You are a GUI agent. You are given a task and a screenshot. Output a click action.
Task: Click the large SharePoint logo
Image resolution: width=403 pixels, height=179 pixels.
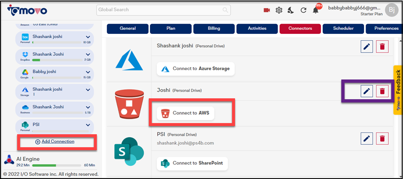coord(129,152)
